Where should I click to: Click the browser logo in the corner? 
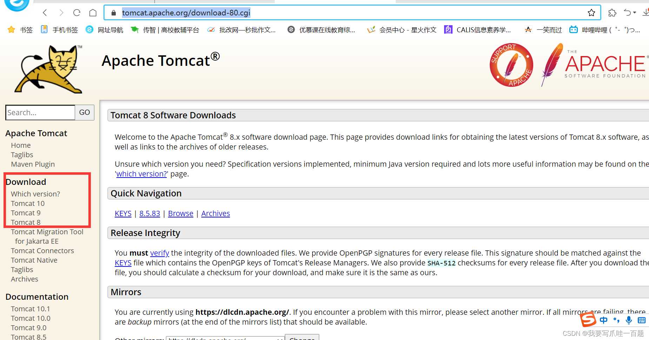point(16,4)
